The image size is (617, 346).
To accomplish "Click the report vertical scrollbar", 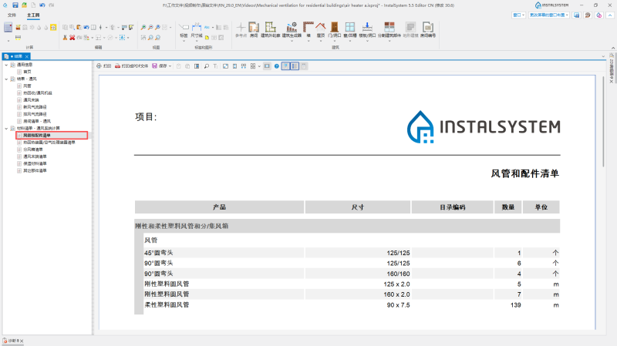I will tap(603, 122).
